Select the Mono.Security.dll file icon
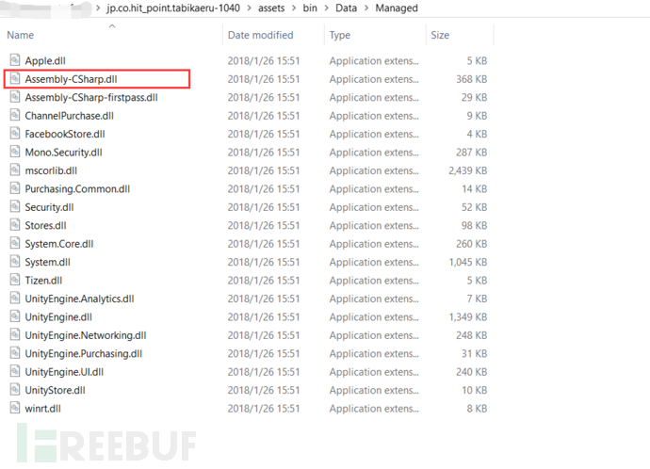 pos(15,152)
